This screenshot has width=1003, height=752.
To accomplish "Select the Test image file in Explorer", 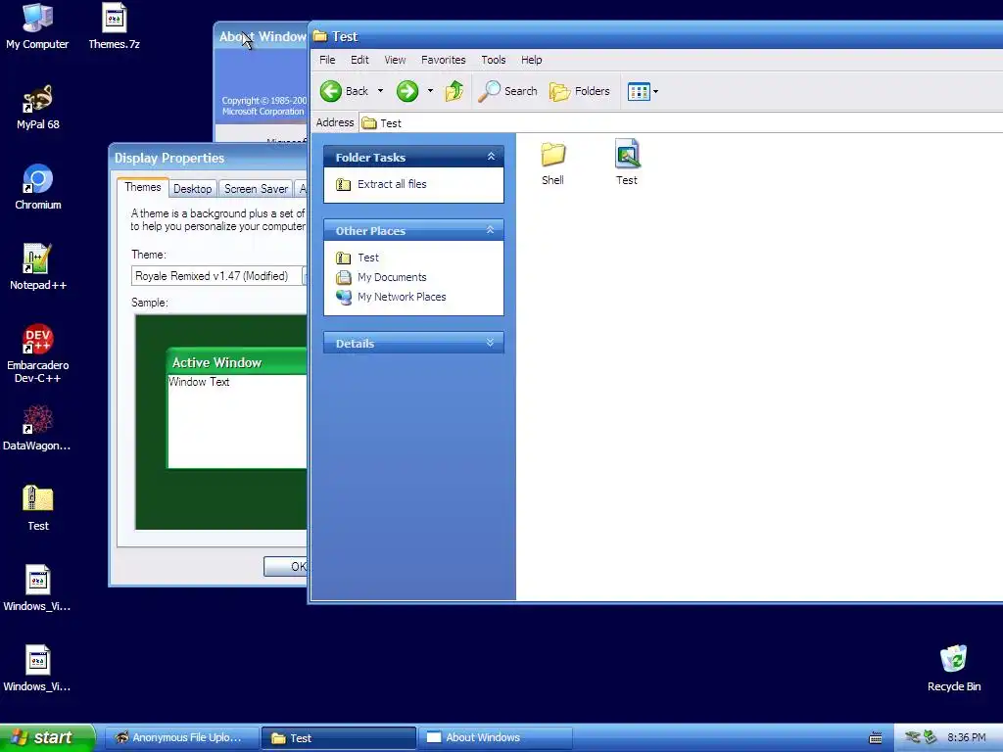I will 627,164.
